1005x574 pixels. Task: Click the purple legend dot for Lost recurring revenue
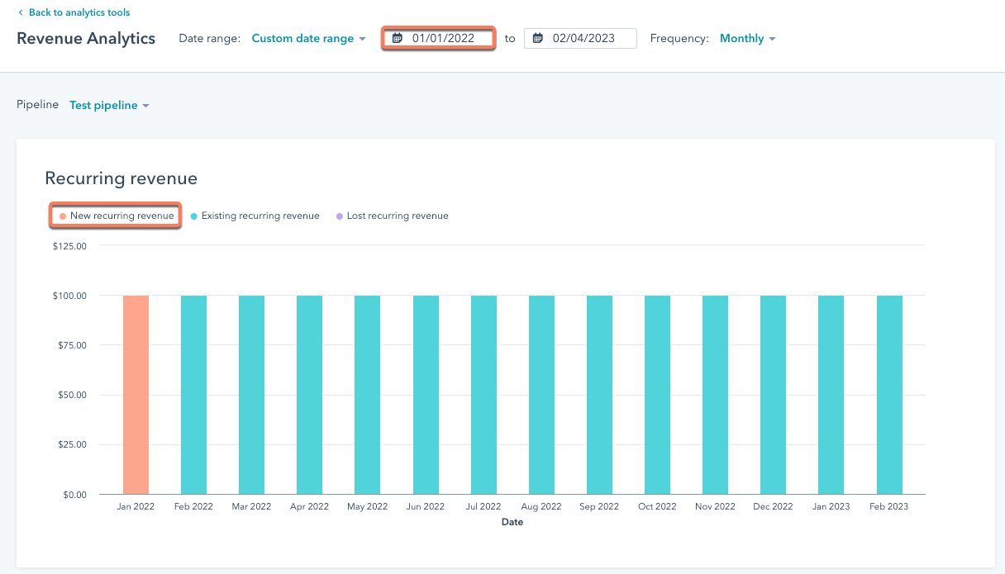[337, 216]
